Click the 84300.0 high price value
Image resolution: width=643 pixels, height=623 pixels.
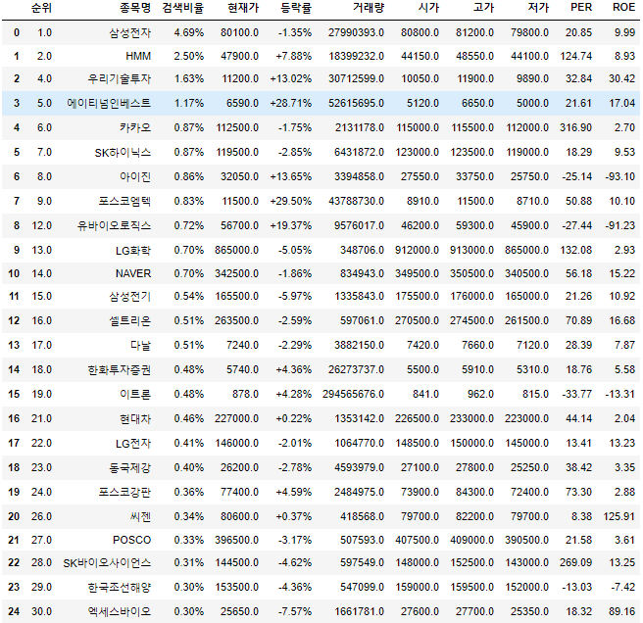[x=474, y=493]
